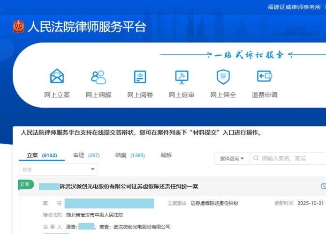Open the 网上庭审 gavel screen icon
The image size is (326, 234).
click(x=182, y=77)
